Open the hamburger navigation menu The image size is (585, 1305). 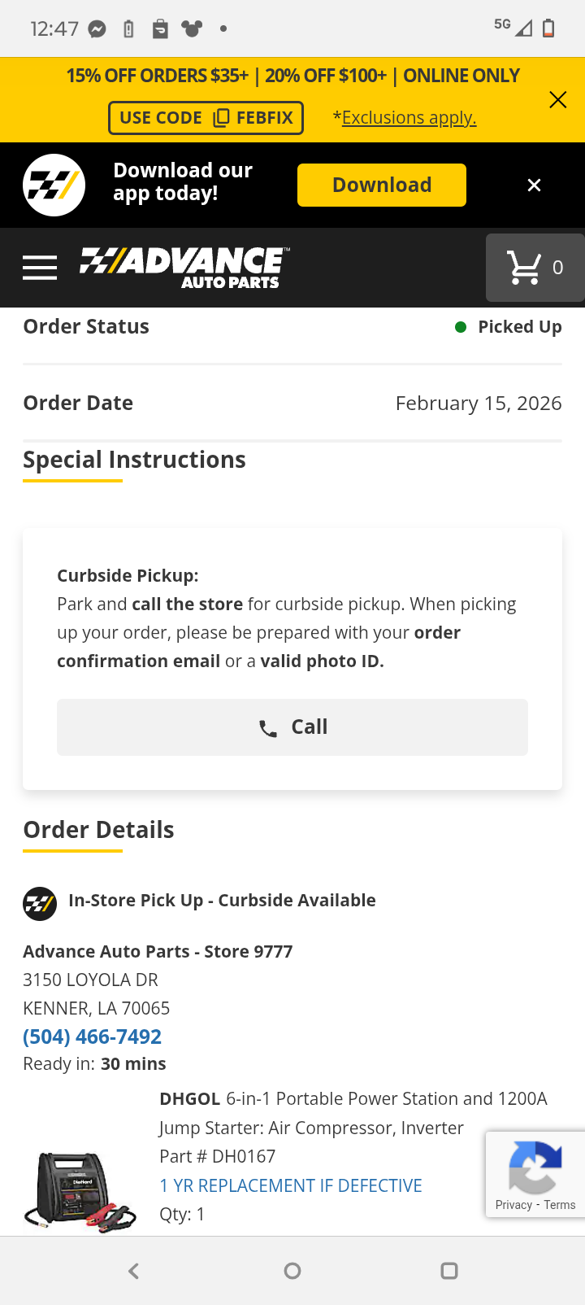[40, 268]
